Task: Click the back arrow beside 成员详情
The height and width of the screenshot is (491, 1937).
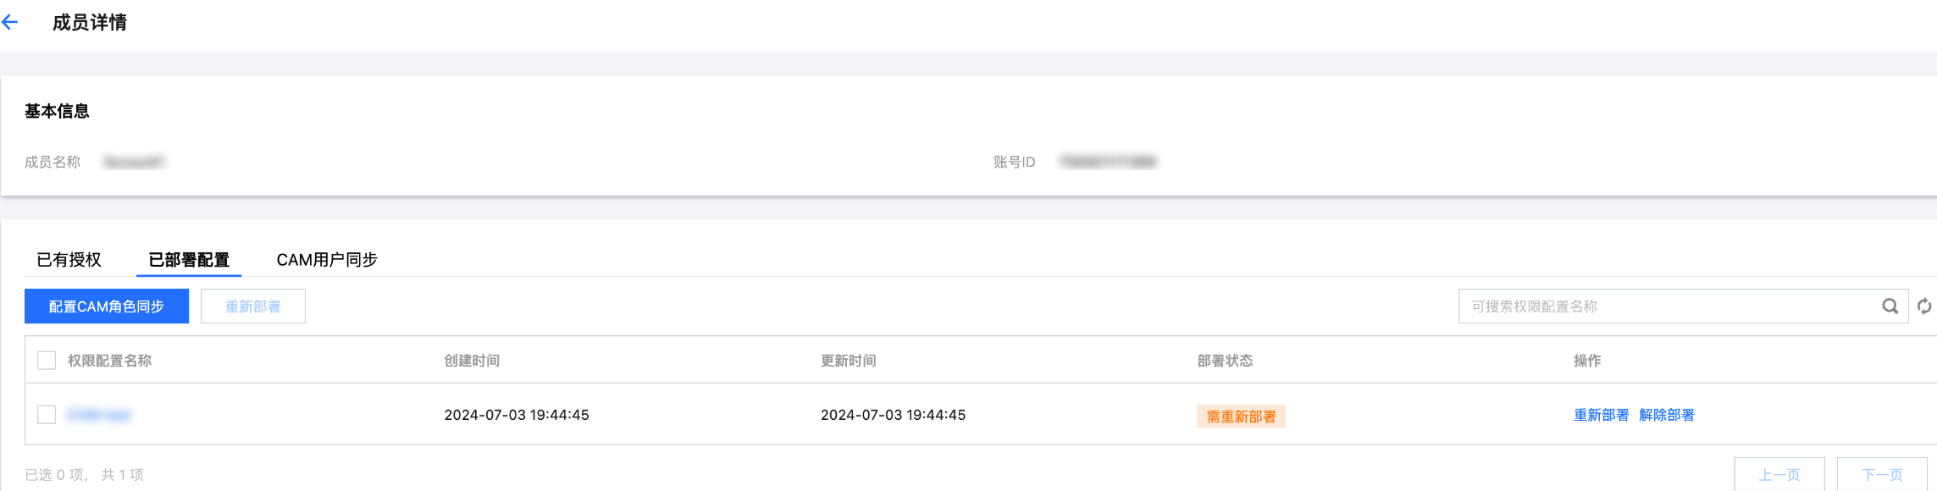Action: click(x=11, y=23)
